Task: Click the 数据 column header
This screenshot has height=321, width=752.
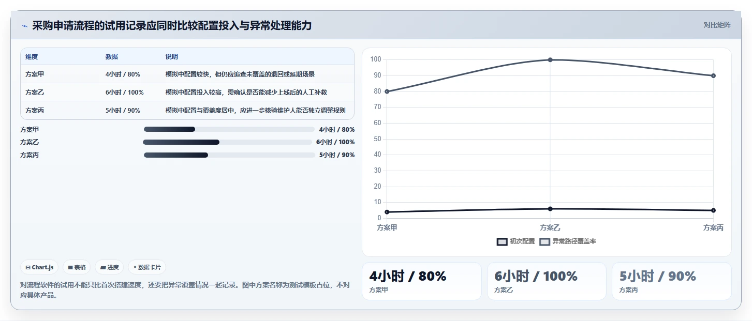Action: (x=112, y=57)
